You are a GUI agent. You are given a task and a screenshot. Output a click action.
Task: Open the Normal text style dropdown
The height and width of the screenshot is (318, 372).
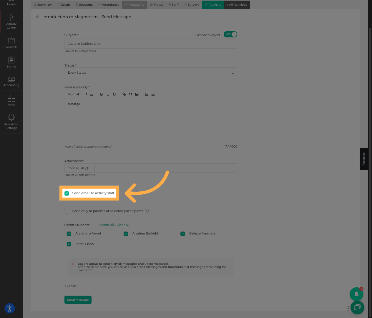(x=78, y=94)
